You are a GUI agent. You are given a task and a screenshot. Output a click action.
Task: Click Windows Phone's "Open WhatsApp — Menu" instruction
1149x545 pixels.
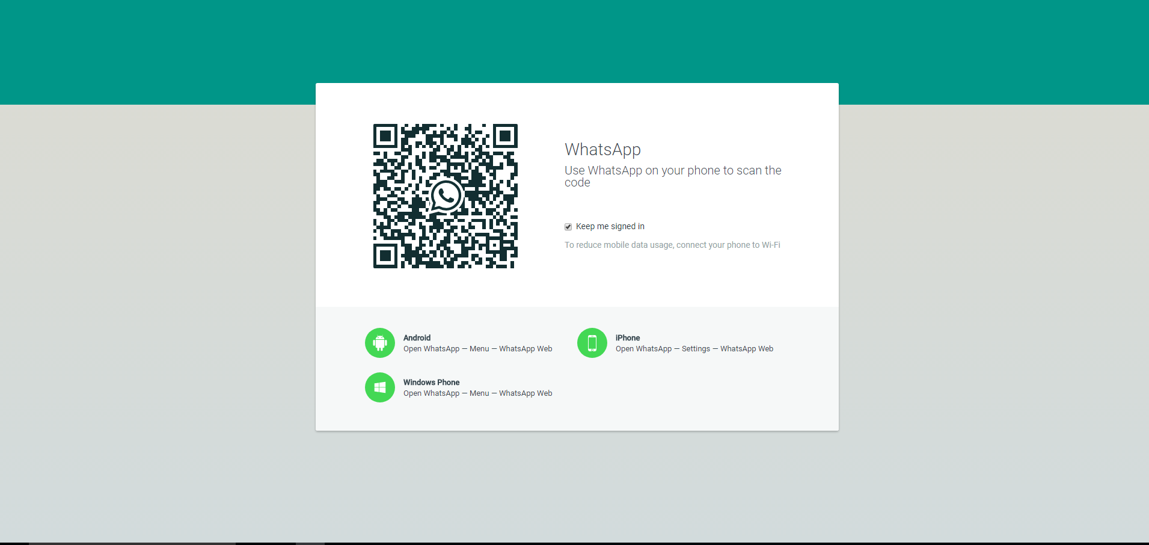[x=477, y=393]
